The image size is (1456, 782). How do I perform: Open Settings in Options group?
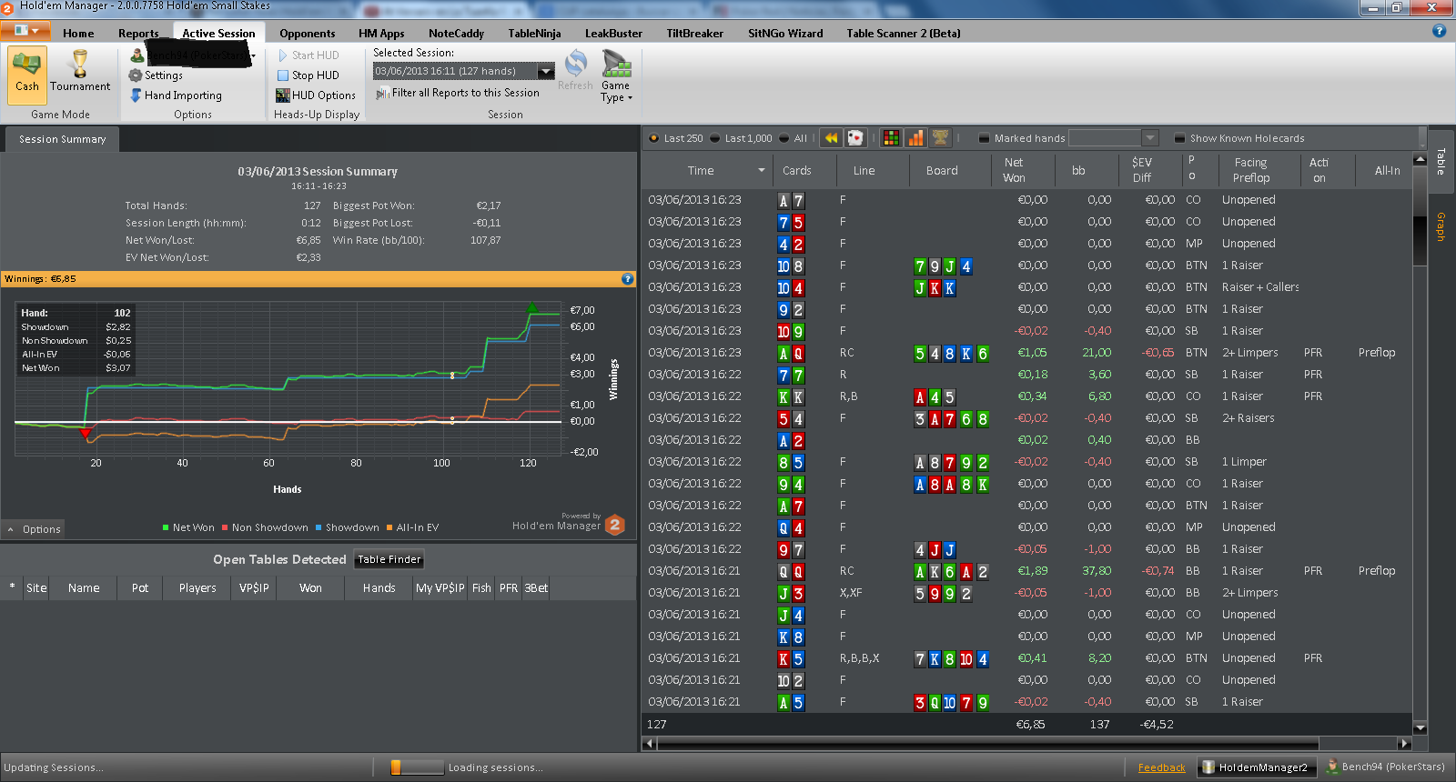(x=156, y=75)
